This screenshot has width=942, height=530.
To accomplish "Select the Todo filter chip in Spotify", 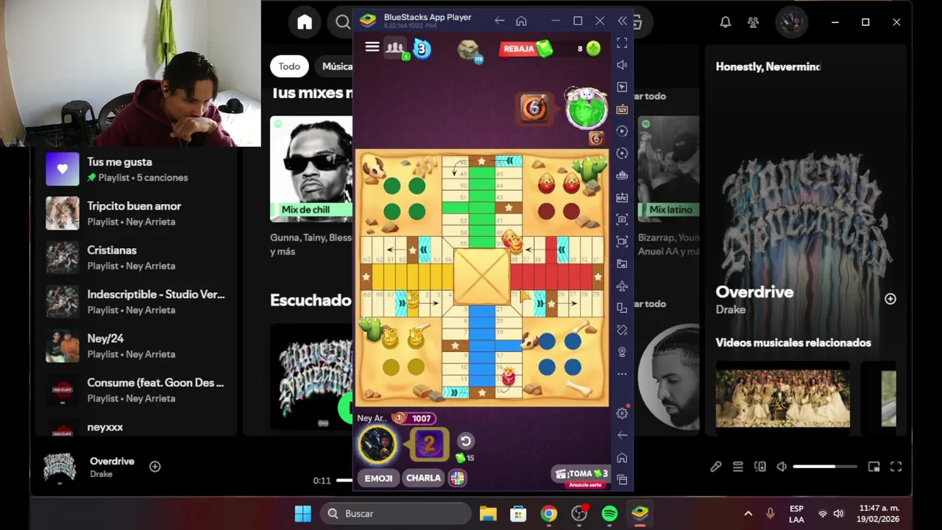I will [x=289, y=66].
